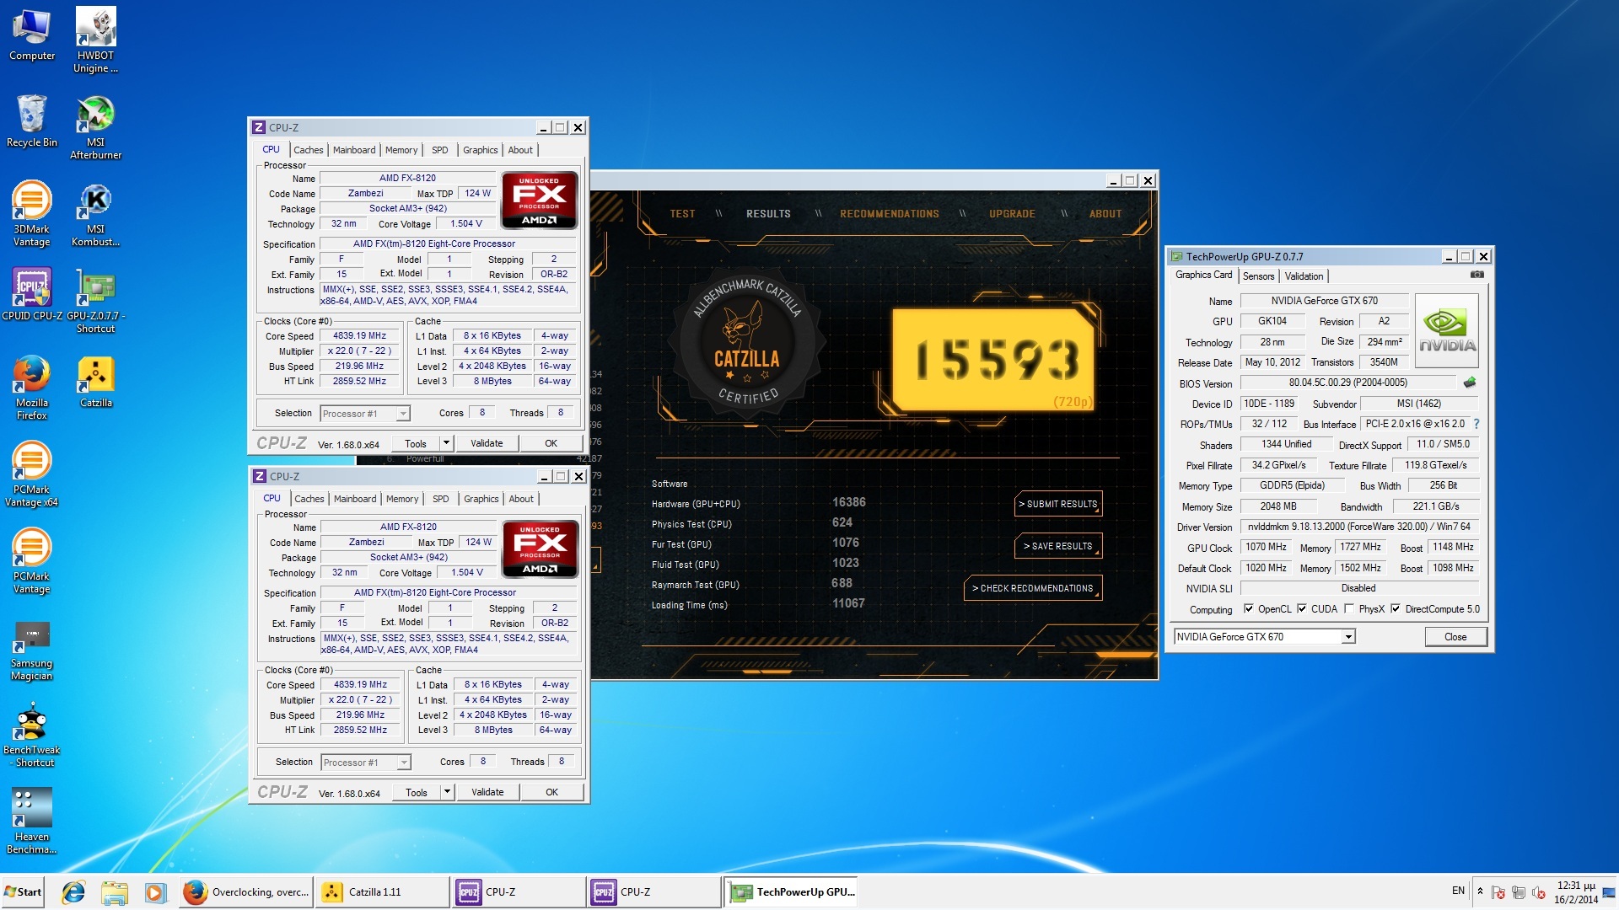Launch MSI Kombustor shortcut
The image size is (1619, 910).
95,214
